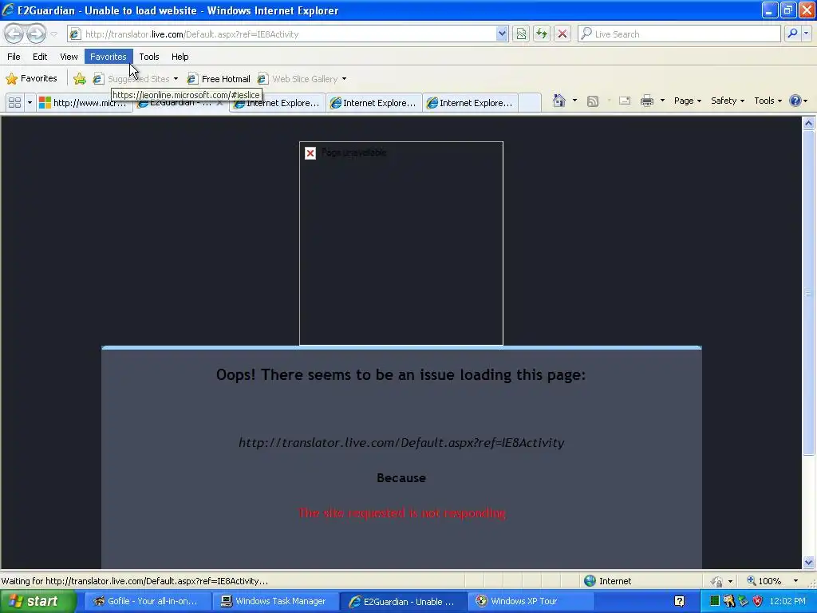Click Safely Remove Hardware tray icon

click(743, 601)
